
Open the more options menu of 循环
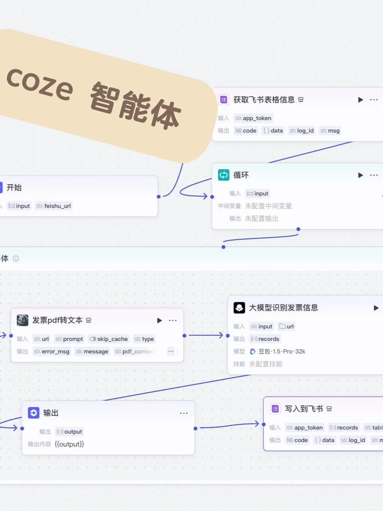coord(374,175)
